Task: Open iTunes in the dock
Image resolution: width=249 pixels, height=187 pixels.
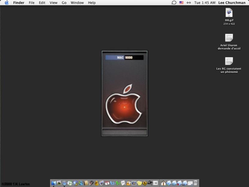Action: (70, 183)
